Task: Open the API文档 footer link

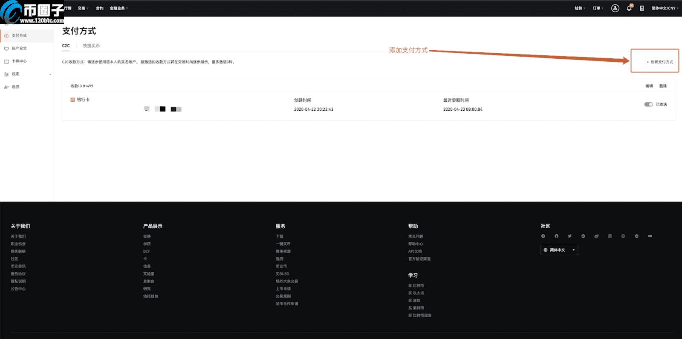Action: coord(415,251)
